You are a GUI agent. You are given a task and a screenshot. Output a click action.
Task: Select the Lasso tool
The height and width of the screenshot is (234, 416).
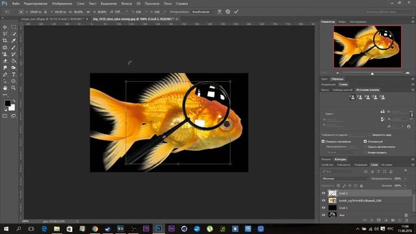click(x=5, y=34)
